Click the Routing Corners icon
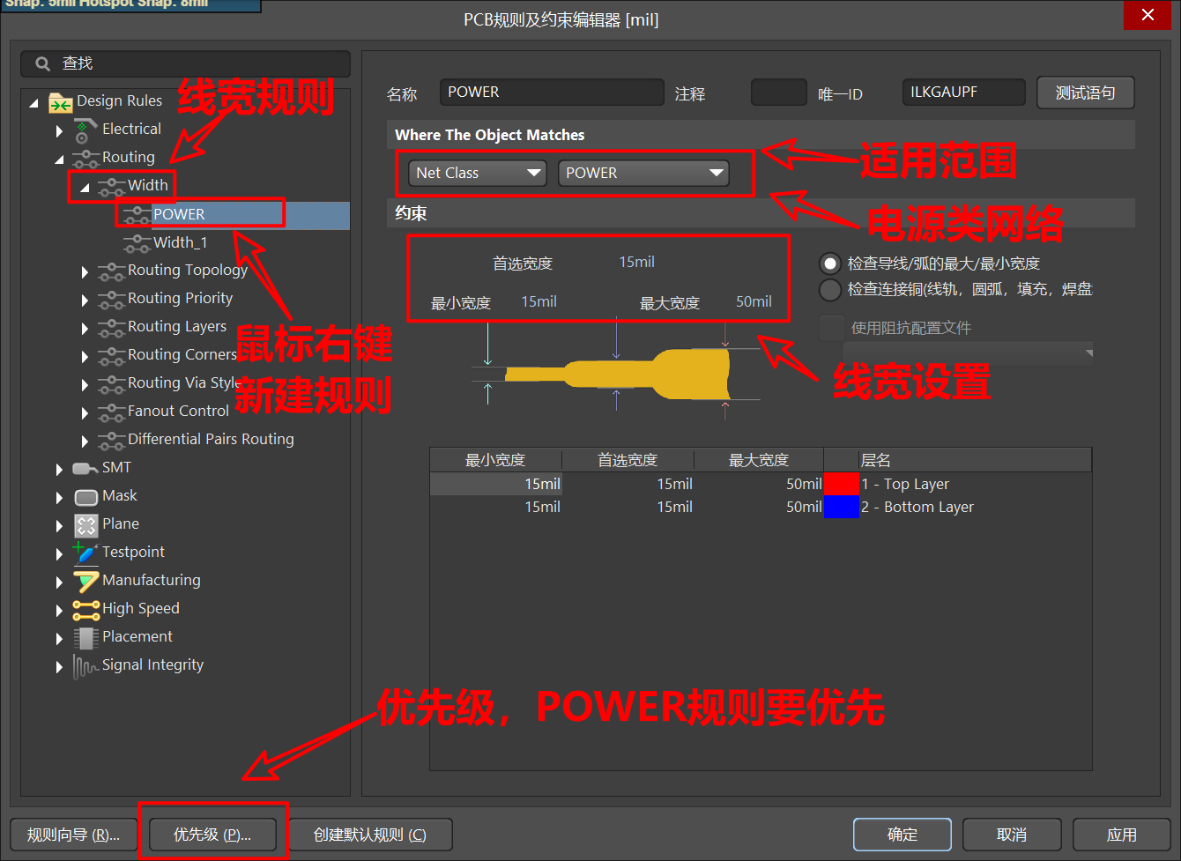This screenshot has width=1181, height=861. coord(111,356)
